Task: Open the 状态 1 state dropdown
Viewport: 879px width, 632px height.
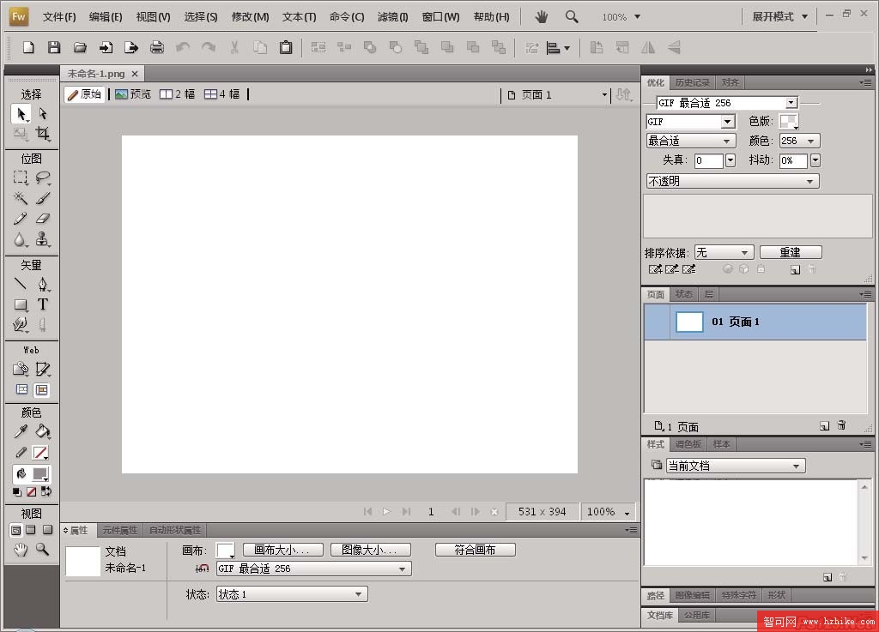Action: click(x=292, y=594)
